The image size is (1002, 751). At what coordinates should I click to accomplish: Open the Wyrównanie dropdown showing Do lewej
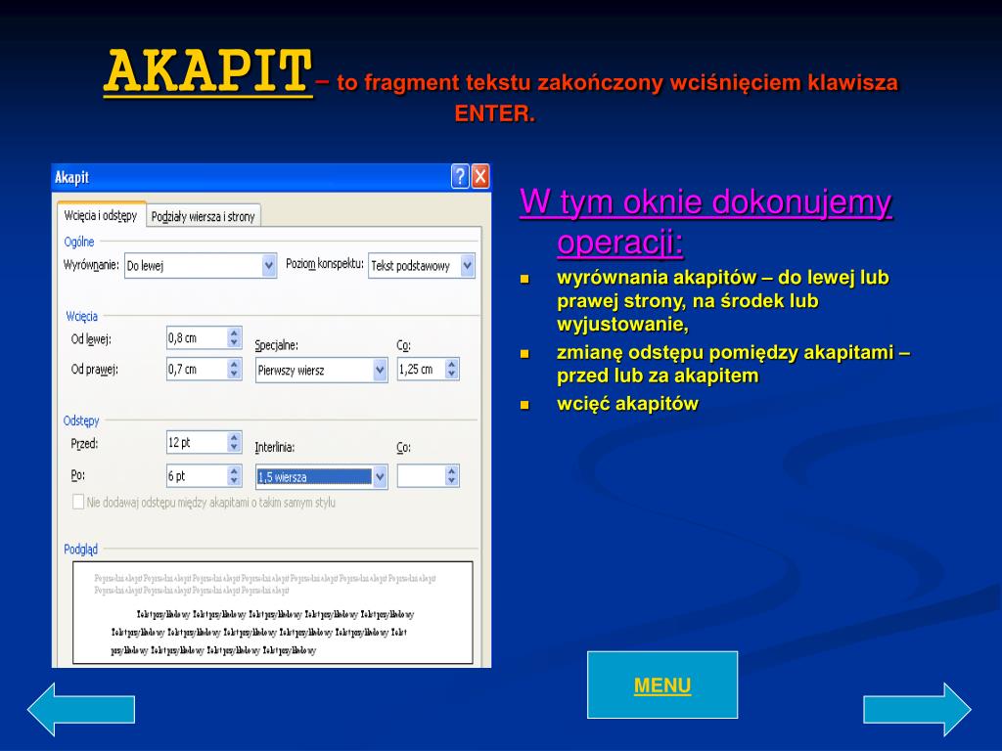(x=201, y=266)
